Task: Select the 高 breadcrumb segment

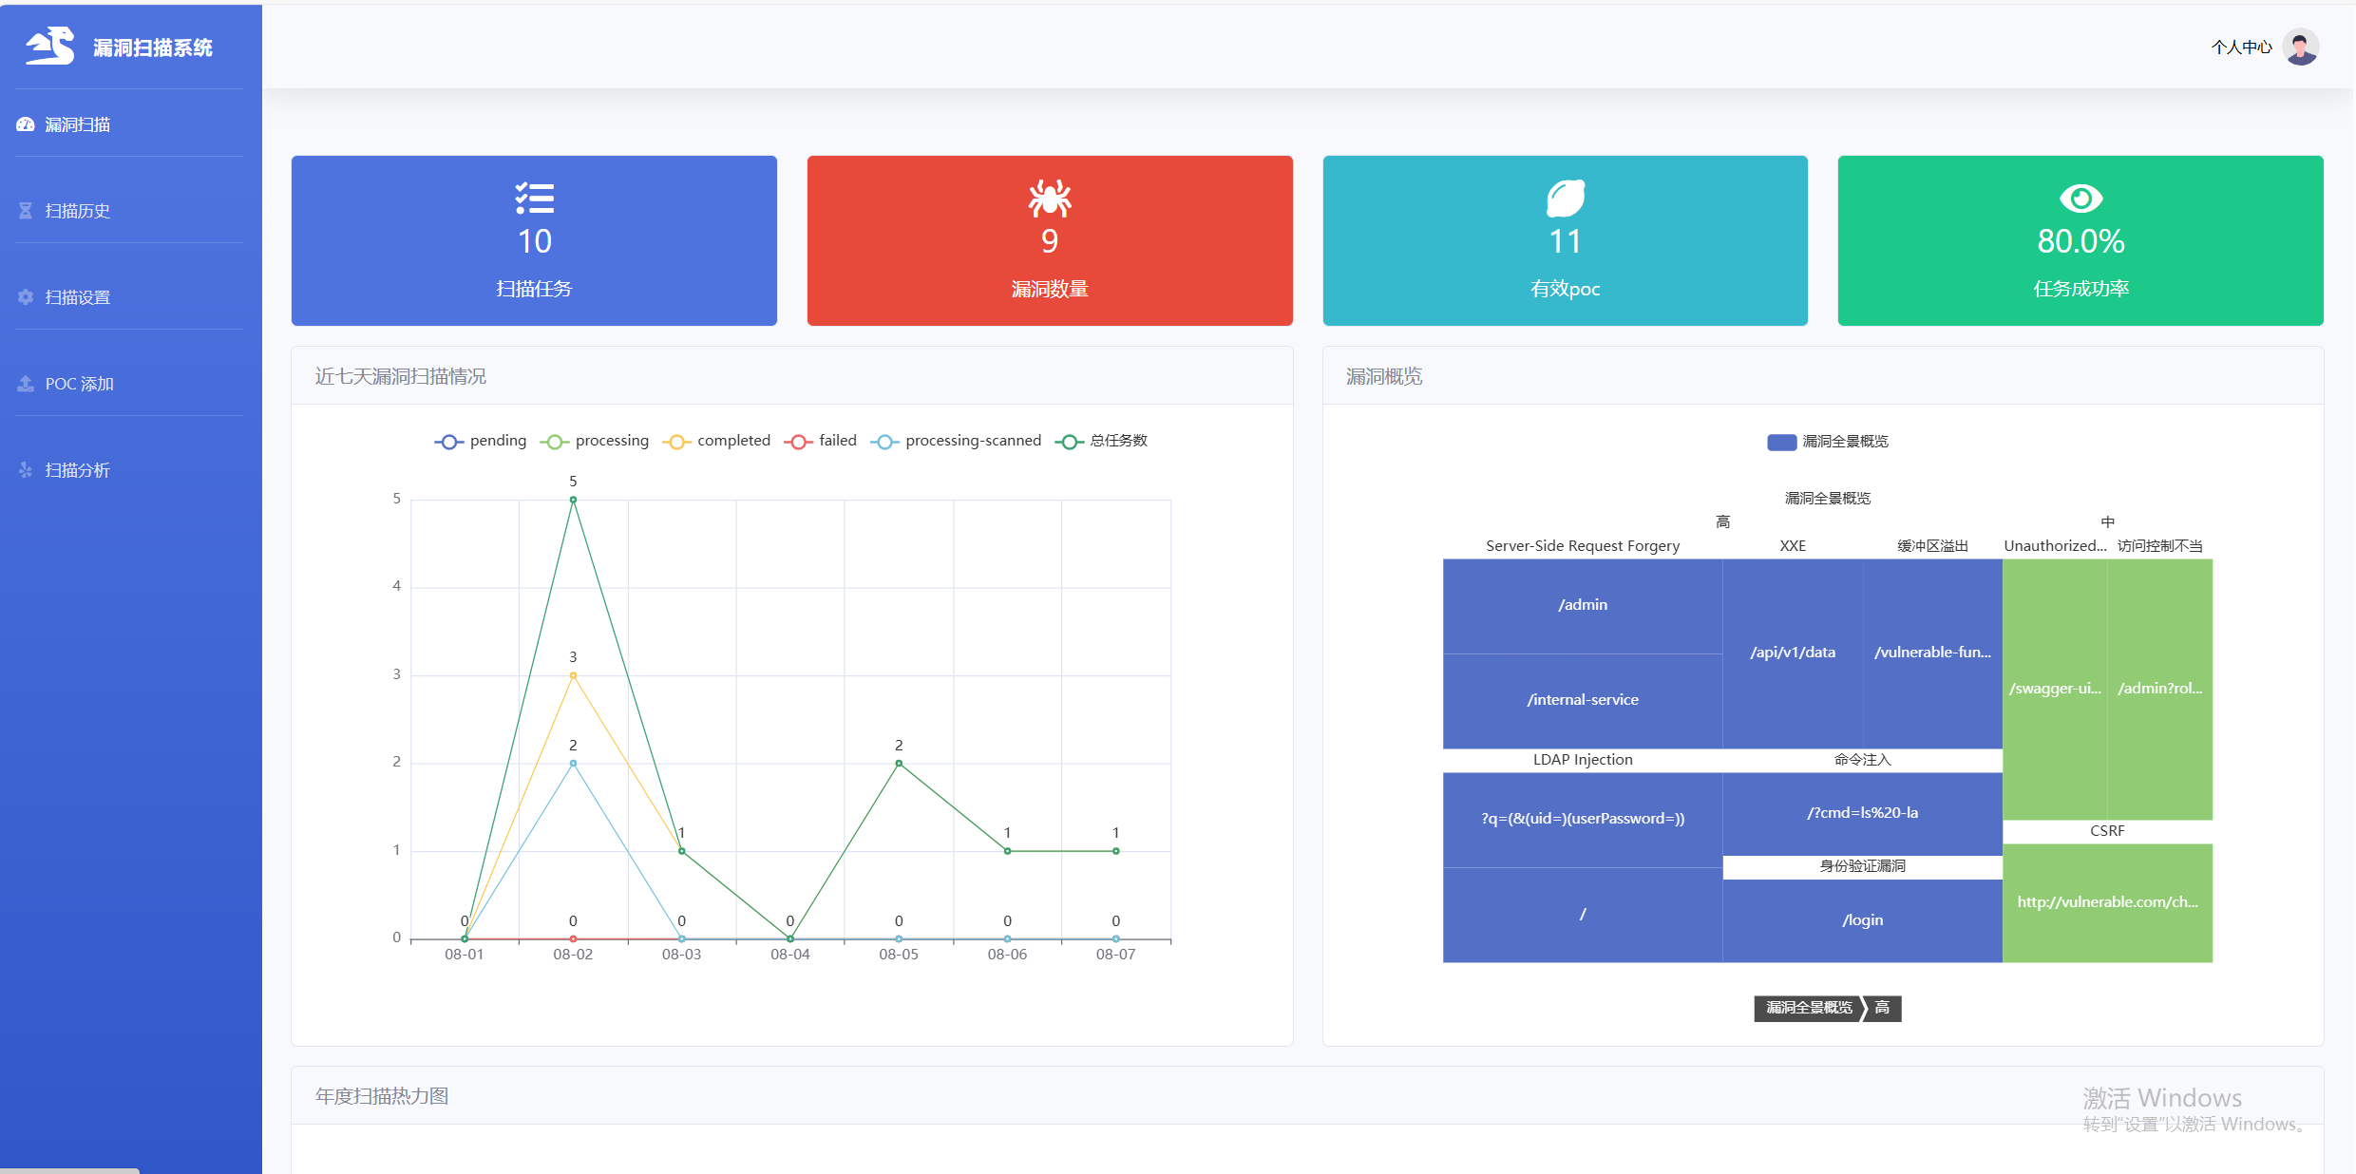Action: (x=1882, y=1008)
